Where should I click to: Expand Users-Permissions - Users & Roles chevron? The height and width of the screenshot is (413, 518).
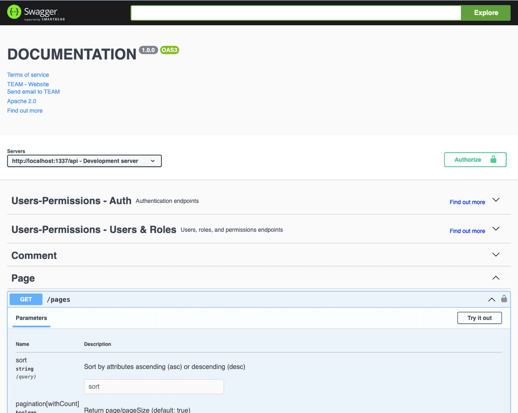tap(496, 229)
